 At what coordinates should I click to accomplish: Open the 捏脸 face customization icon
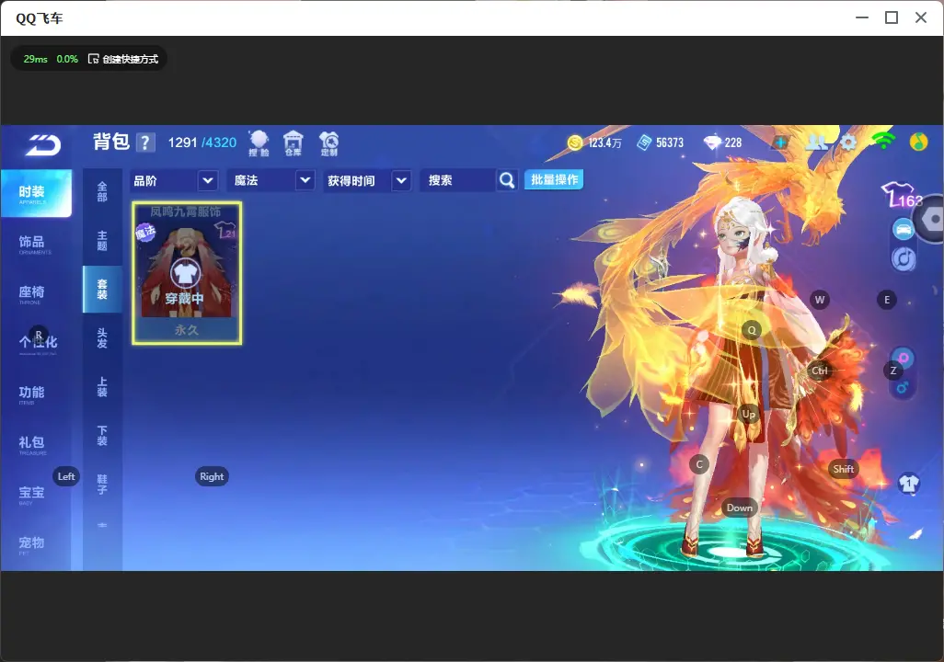259,143
